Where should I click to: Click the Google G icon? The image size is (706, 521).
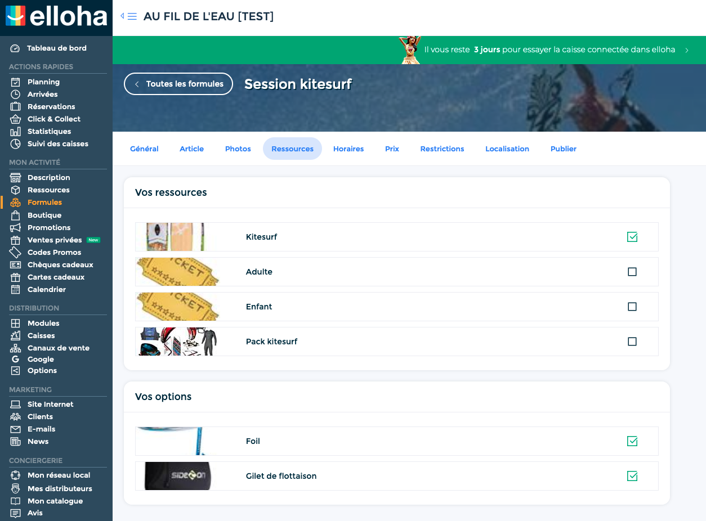click(16, 360)
